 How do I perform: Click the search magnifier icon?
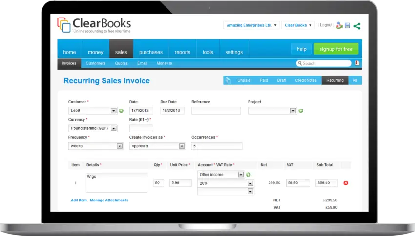[x=300, y=63]
